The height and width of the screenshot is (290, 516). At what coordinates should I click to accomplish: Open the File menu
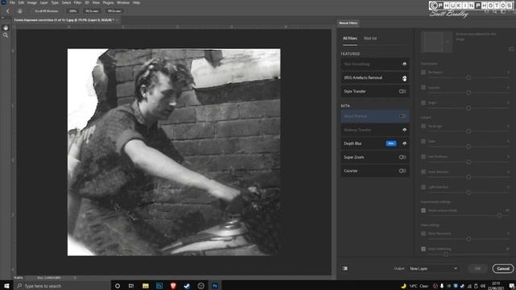click(12, 2)
